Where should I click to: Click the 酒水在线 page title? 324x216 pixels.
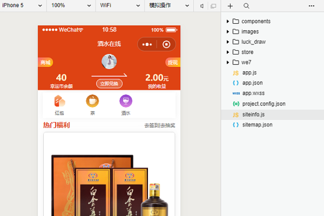point(109,44)
